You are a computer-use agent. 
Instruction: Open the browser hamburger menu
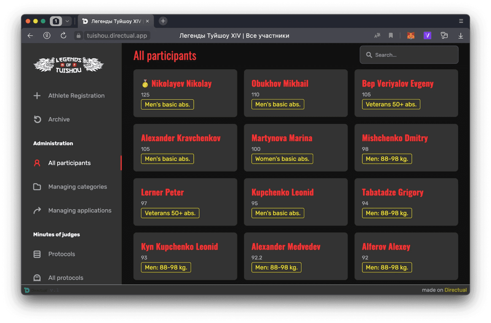tap(461, 21)
